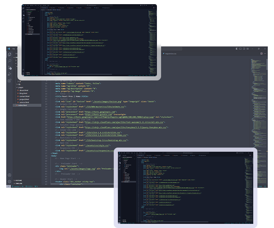Click the VS Code logo in title bar
This screenshot has height=228, width=274.
(x=7, y=49)
